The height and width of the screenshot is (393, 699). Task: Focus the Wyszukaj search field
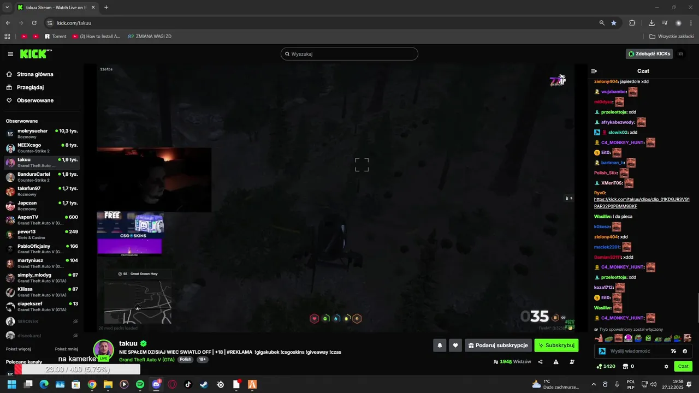349,54
